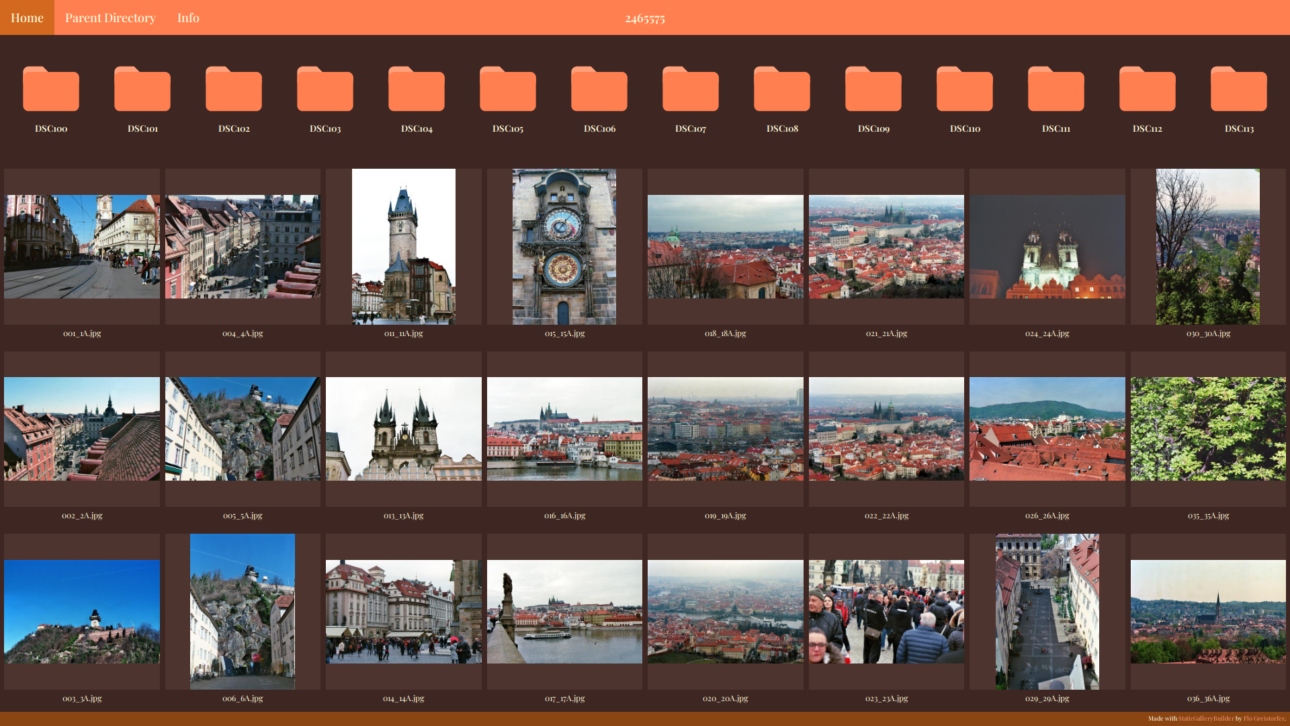Follow the Flo Greistorfer link

1264,718
